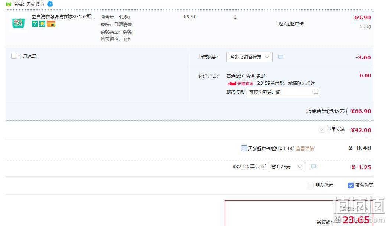The width and height of the screenshot is (388, 226).
Task: Expand the 省1.25元 88VIP discount dropdown
Action: click(x=286, y=167)
